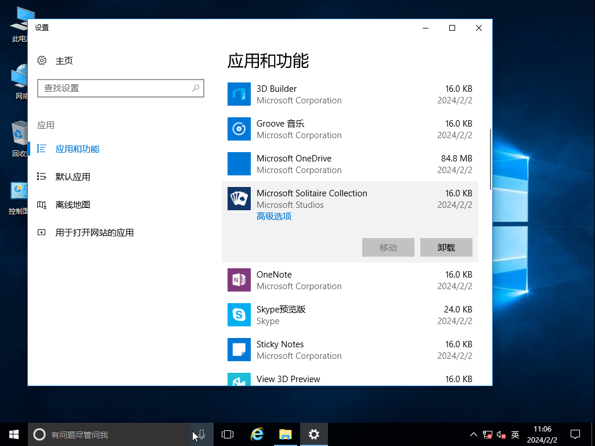
Task: Click the app list vertical scrollbar
Action: click(491, 160)
